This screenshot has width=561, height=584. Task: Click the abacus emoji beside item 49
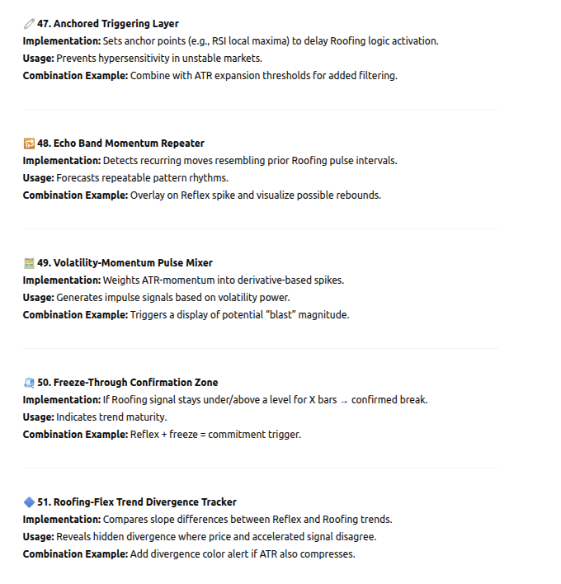coord(29,263)
